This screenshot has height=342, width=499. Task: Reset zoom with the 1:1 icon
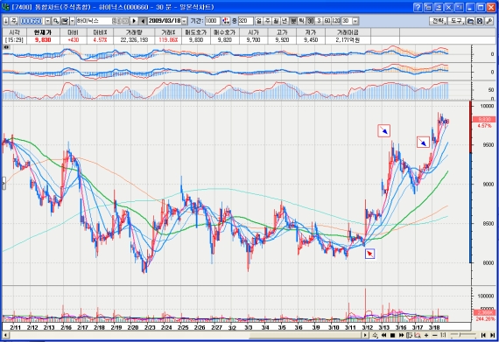coord(443,335)
